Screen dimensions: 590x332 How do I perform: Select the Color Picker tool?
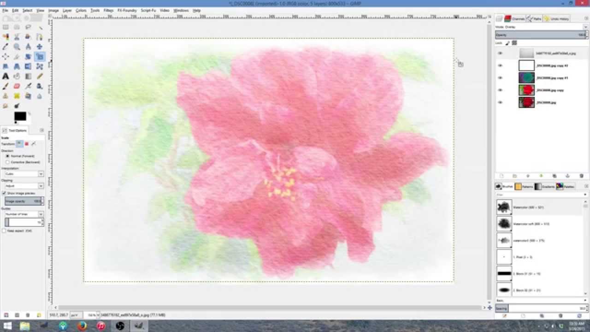(x=6, y=46)
